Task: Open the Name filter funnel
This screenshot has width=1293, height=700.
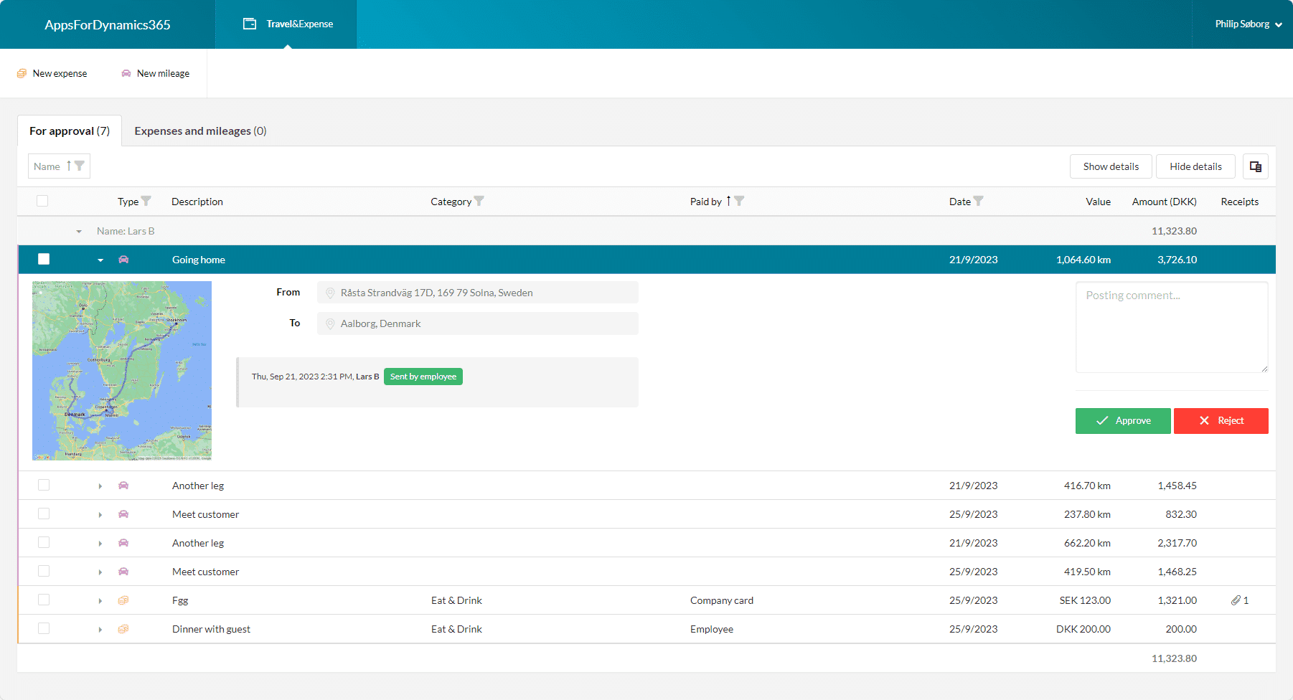Action: coord(80,166)
